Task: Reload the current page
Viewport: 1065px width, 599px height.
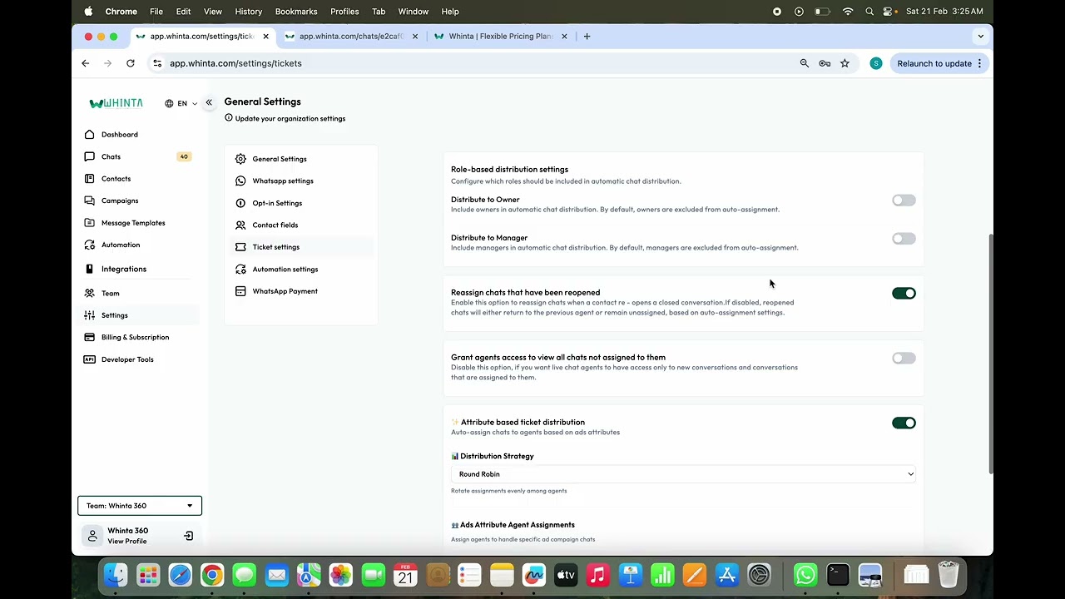Action: [x=131, y=63]
